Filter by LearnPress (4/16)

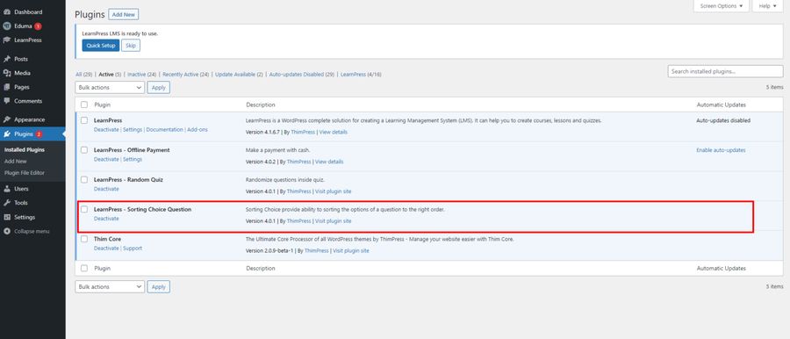(361, 74)
